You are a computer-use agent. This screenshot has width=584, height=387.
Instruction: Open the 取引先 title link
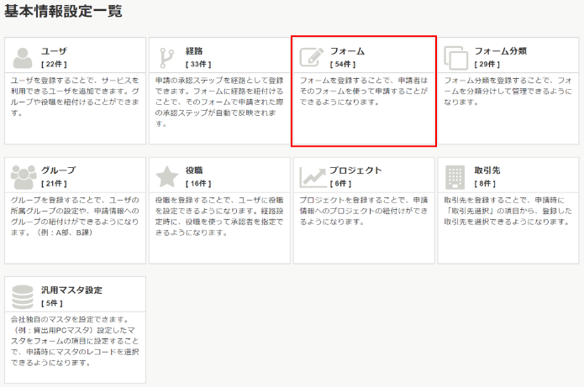487,170
